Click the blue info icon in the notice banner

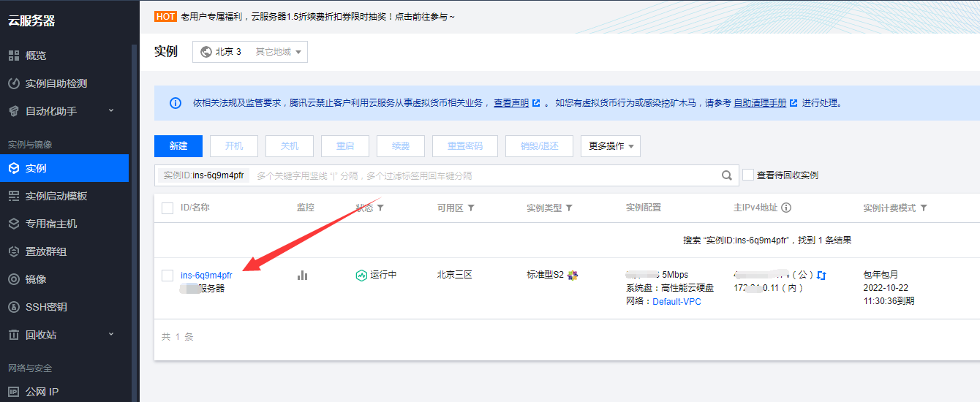point(176,103)
